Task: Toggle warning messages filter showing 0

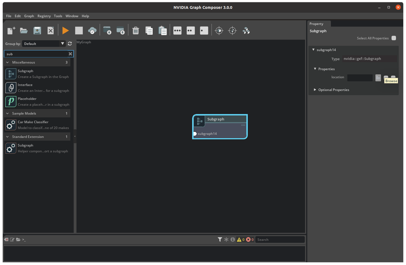Action: coord(241,239)
